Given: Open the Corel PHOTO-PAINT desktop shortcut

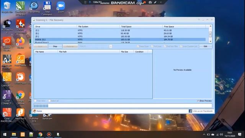Looking at the screenshot, I should point(7,115).
